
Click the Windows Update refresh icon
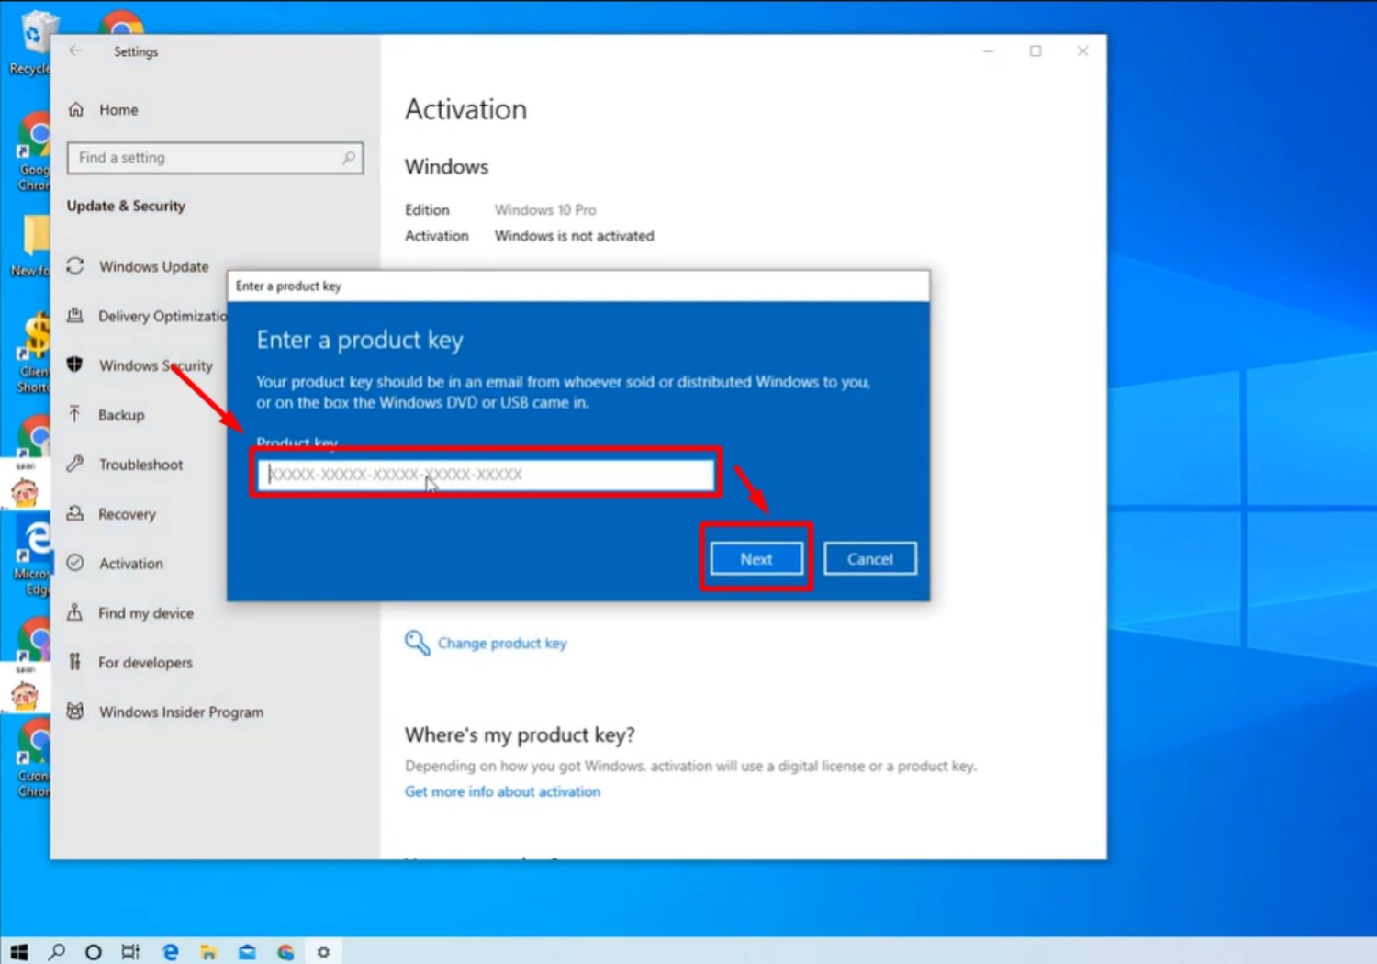75,266
